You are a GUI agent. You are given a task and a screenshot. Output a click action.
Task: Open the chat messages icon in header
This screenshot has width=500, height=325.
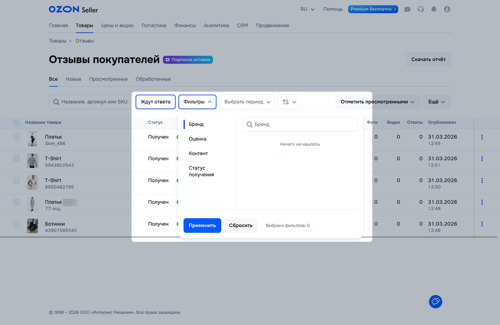coord(407,9)
